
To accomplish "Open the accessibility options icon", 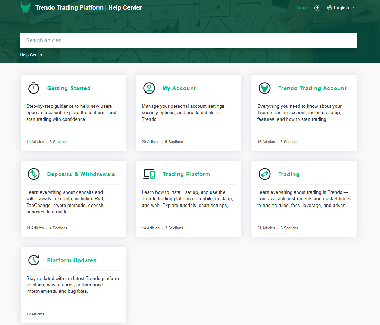I will (x=317, y=8).
